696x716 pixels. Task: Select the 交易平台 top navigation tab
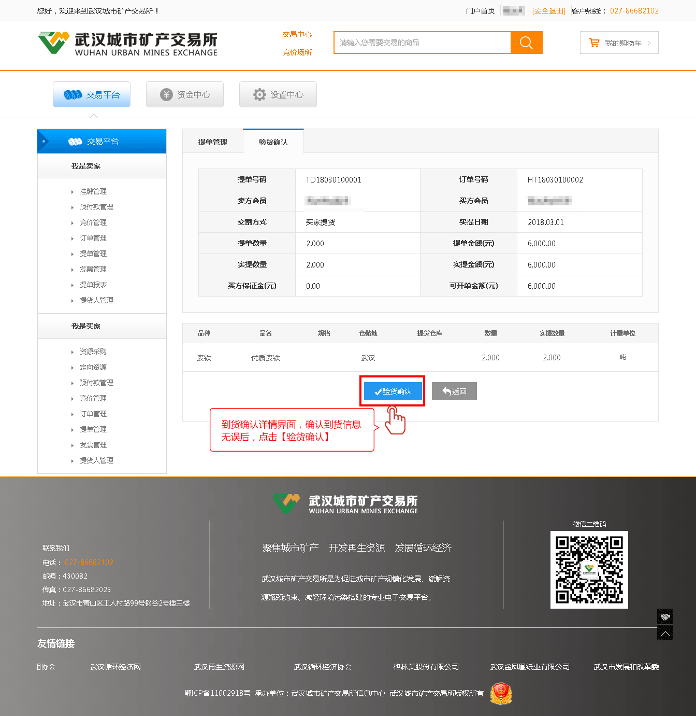click(92, 94)
